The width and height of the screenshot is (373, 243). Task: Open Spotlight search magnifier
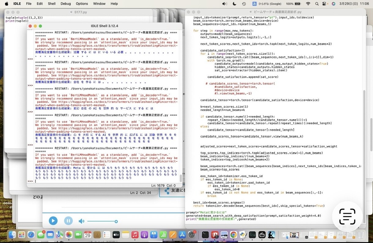pos(316,4)
